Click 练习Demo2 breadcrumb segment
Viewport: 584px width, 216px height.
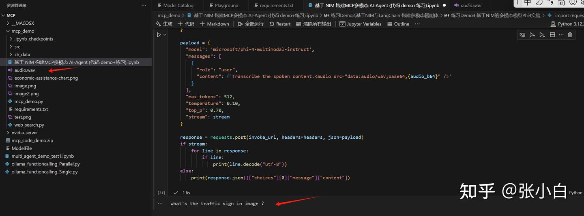pos(381,15)
